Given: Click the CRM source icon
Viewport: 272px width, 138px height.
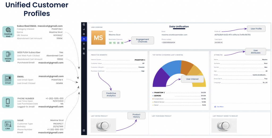Looking at the screenshot, I should 8,125.
